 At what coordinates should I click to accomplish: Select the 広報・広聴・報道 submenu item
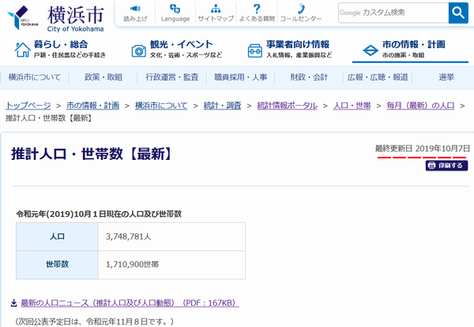tap(378, 77)
